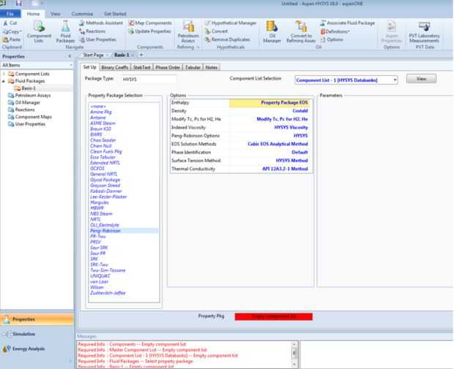Open Fluid Packages flask icon
454x369 pixels.
(x=65, y=32)
